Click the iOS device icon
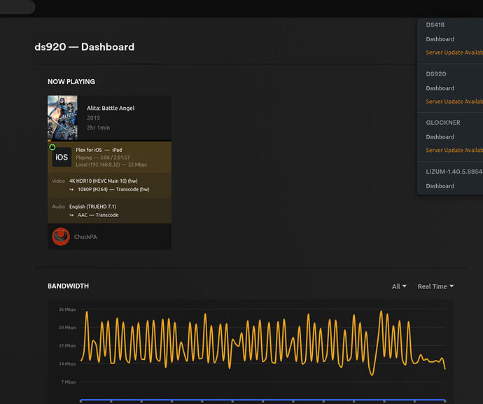This screenshot has width=483, height=404. 62,157
